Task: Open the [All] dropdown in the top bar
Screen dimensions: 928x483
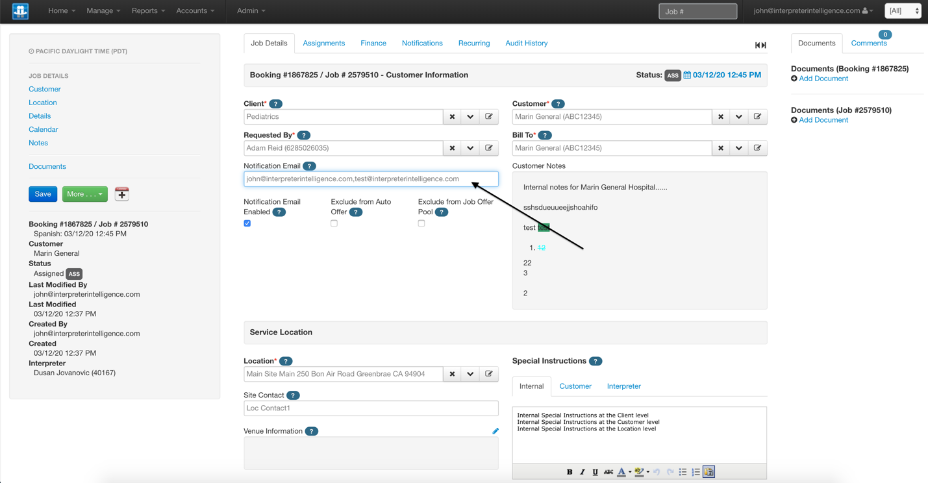Action: [903, 10]
